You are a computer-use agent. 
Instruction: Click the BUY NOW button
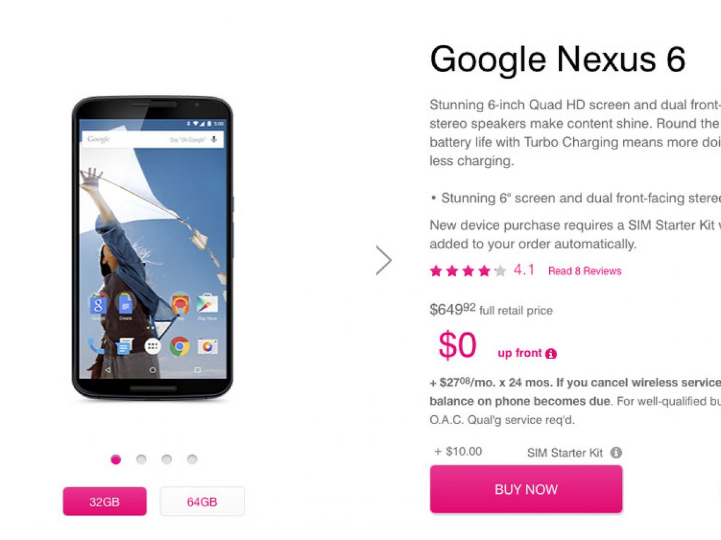coord(526,490)
